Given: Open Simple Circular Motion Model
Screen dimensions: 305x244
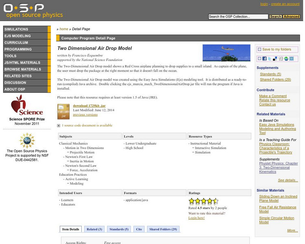Looking at the screenshot, I should [x=277, y=220].
